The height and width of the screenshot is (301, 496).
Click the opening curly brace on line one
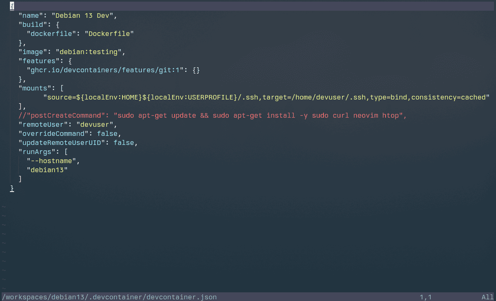click(x=12, y=7)
